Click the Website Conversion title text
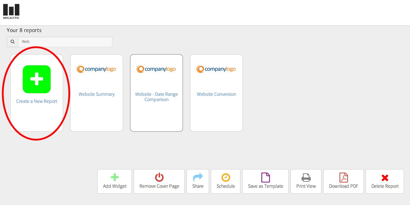The image size is (410, 205). pos(216,94)
